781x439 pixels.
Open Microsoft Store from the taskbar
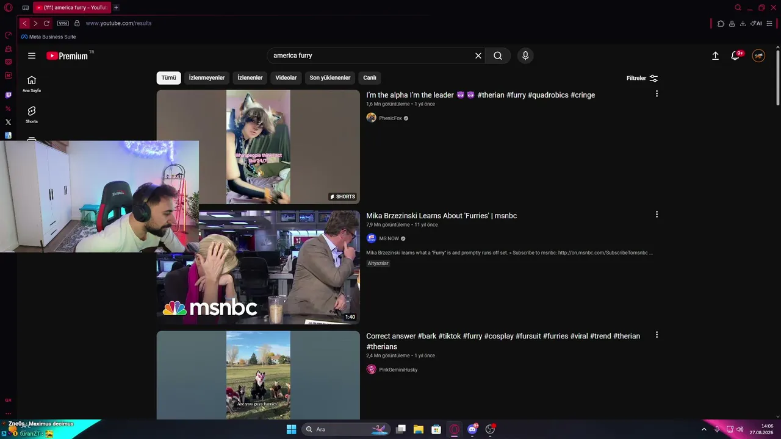click(436, 429)
